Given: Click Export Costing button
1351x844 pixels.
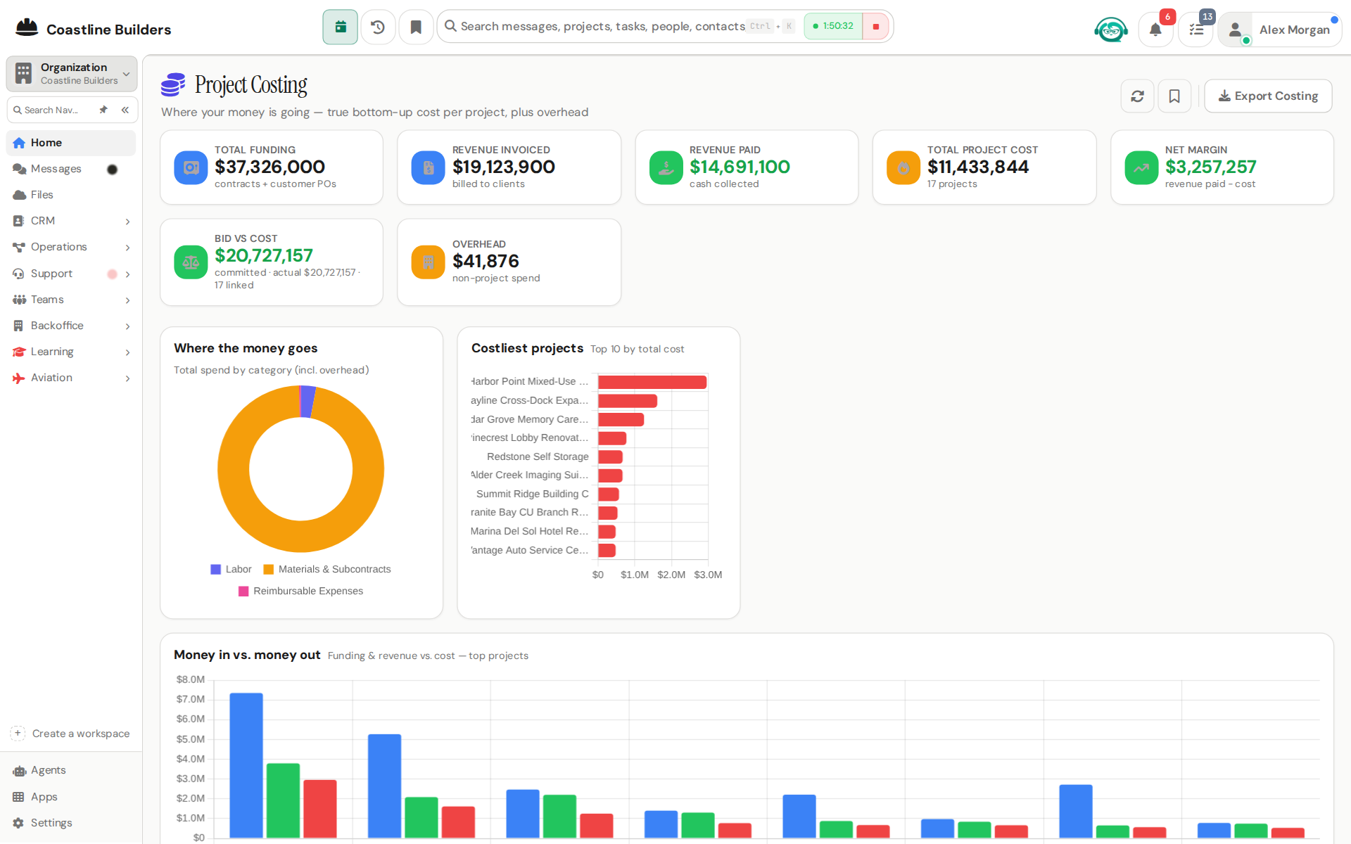Looking at the screenshot, I should pyautogui.click(x=1268, y=96).
